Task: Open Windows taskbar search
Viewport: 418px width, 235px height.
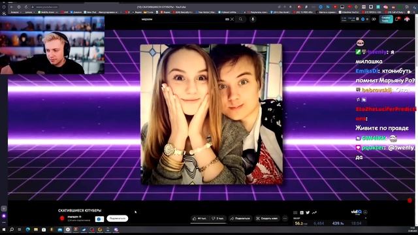Action: point(12,229)
